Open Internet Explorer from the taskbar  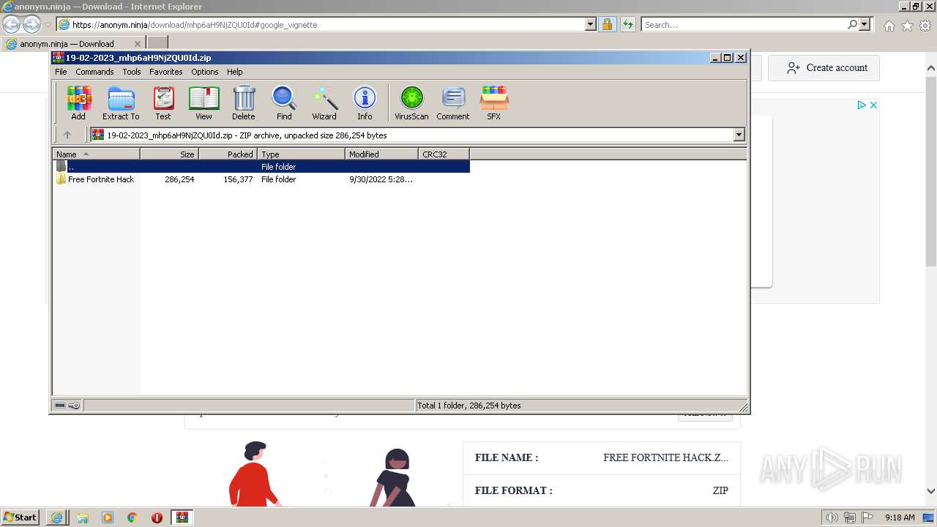click(x=56, y=517)
